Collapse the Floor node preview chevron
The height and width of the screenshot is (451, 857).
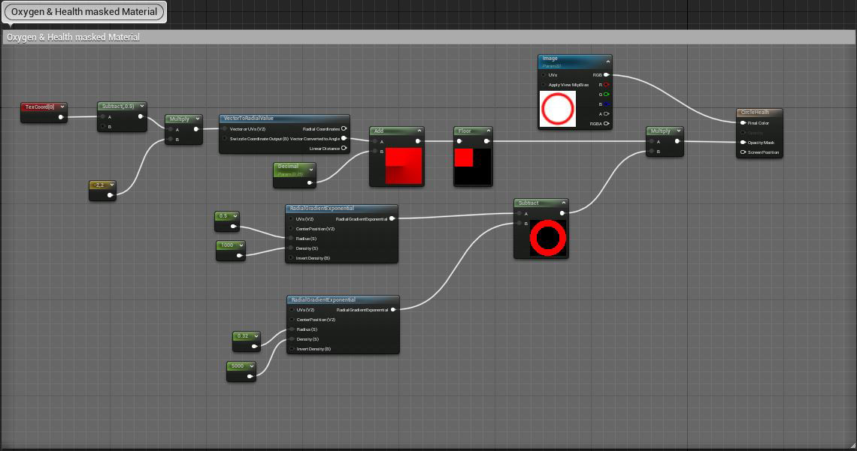(x=488, y=131)
